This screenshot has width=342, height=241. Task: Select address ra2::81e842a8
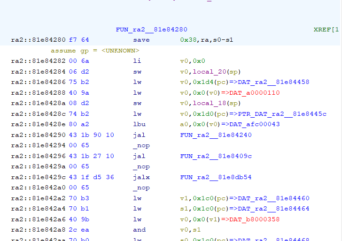(x=38, y=230)
